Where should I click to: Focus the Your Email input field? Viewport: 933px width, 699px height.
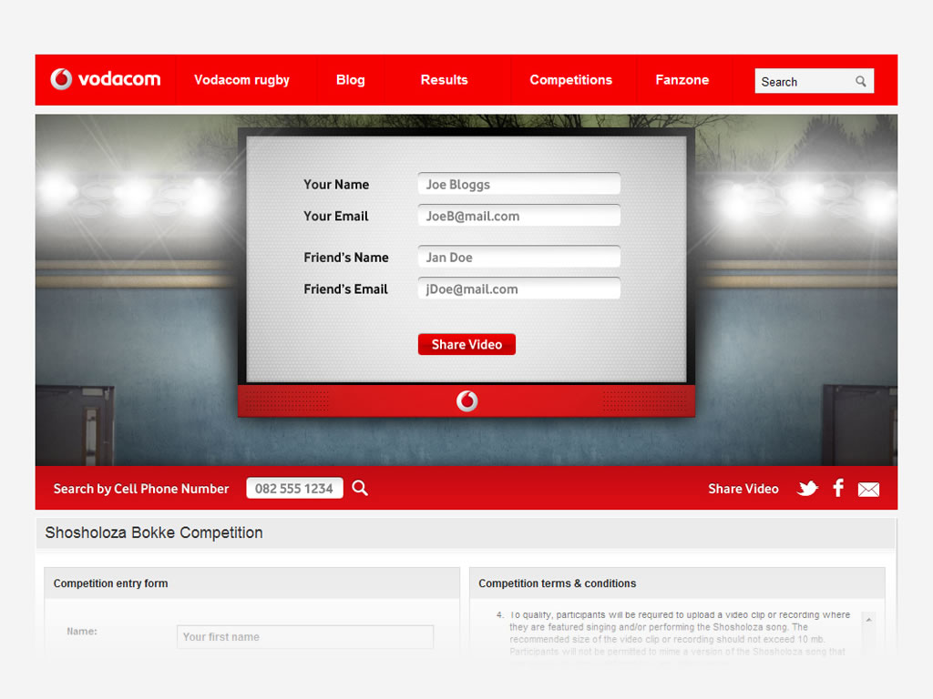tap(518, 216)
